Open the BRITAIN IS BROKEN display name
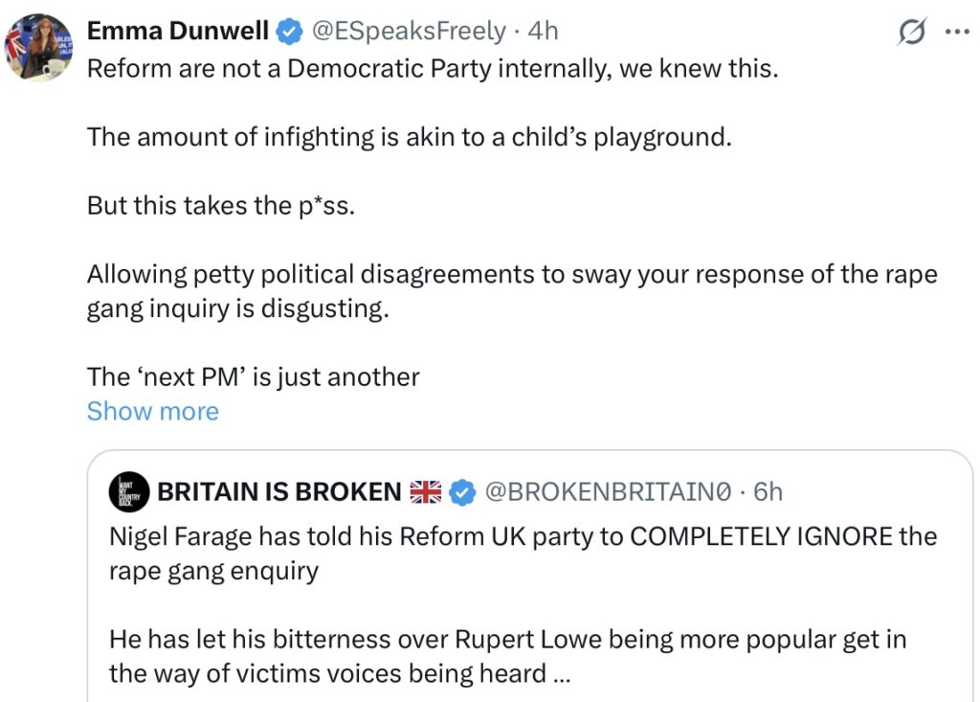The width and height of the screenshot is (980, 702). coord(278,492)
